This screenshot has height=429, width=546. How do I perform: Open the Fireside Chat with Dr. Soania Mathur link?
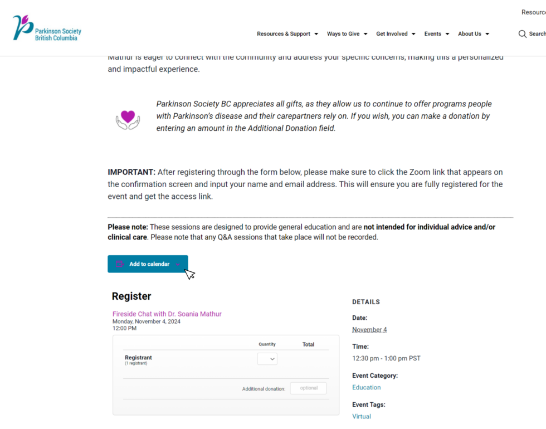[x=167, y=314]
